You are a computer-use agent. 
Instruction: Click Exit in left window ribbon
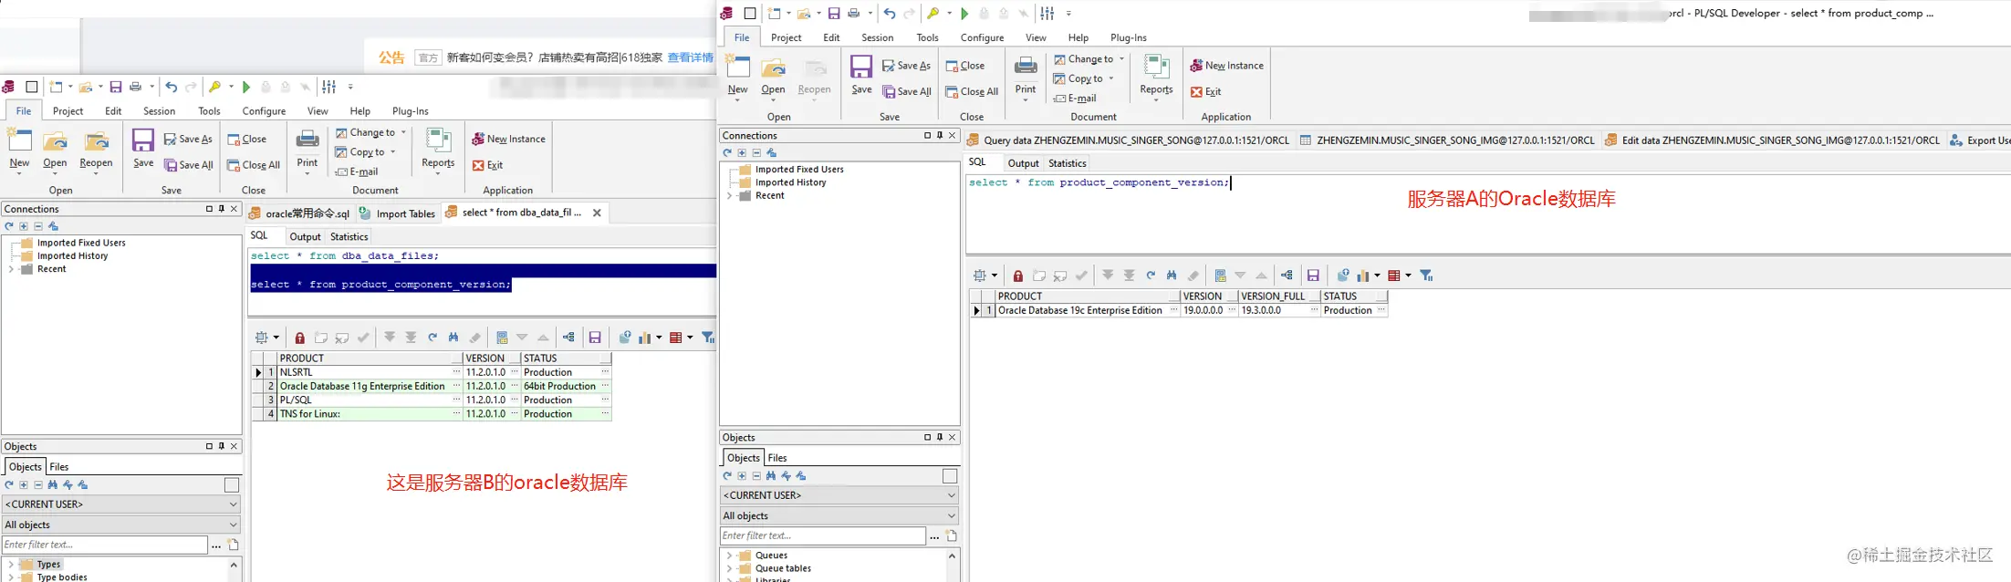pyautogui.click(x=488, y=165)
